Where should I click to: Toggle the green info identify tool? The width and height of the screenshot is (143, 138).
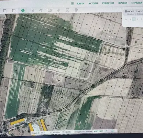tap(23, 11)
